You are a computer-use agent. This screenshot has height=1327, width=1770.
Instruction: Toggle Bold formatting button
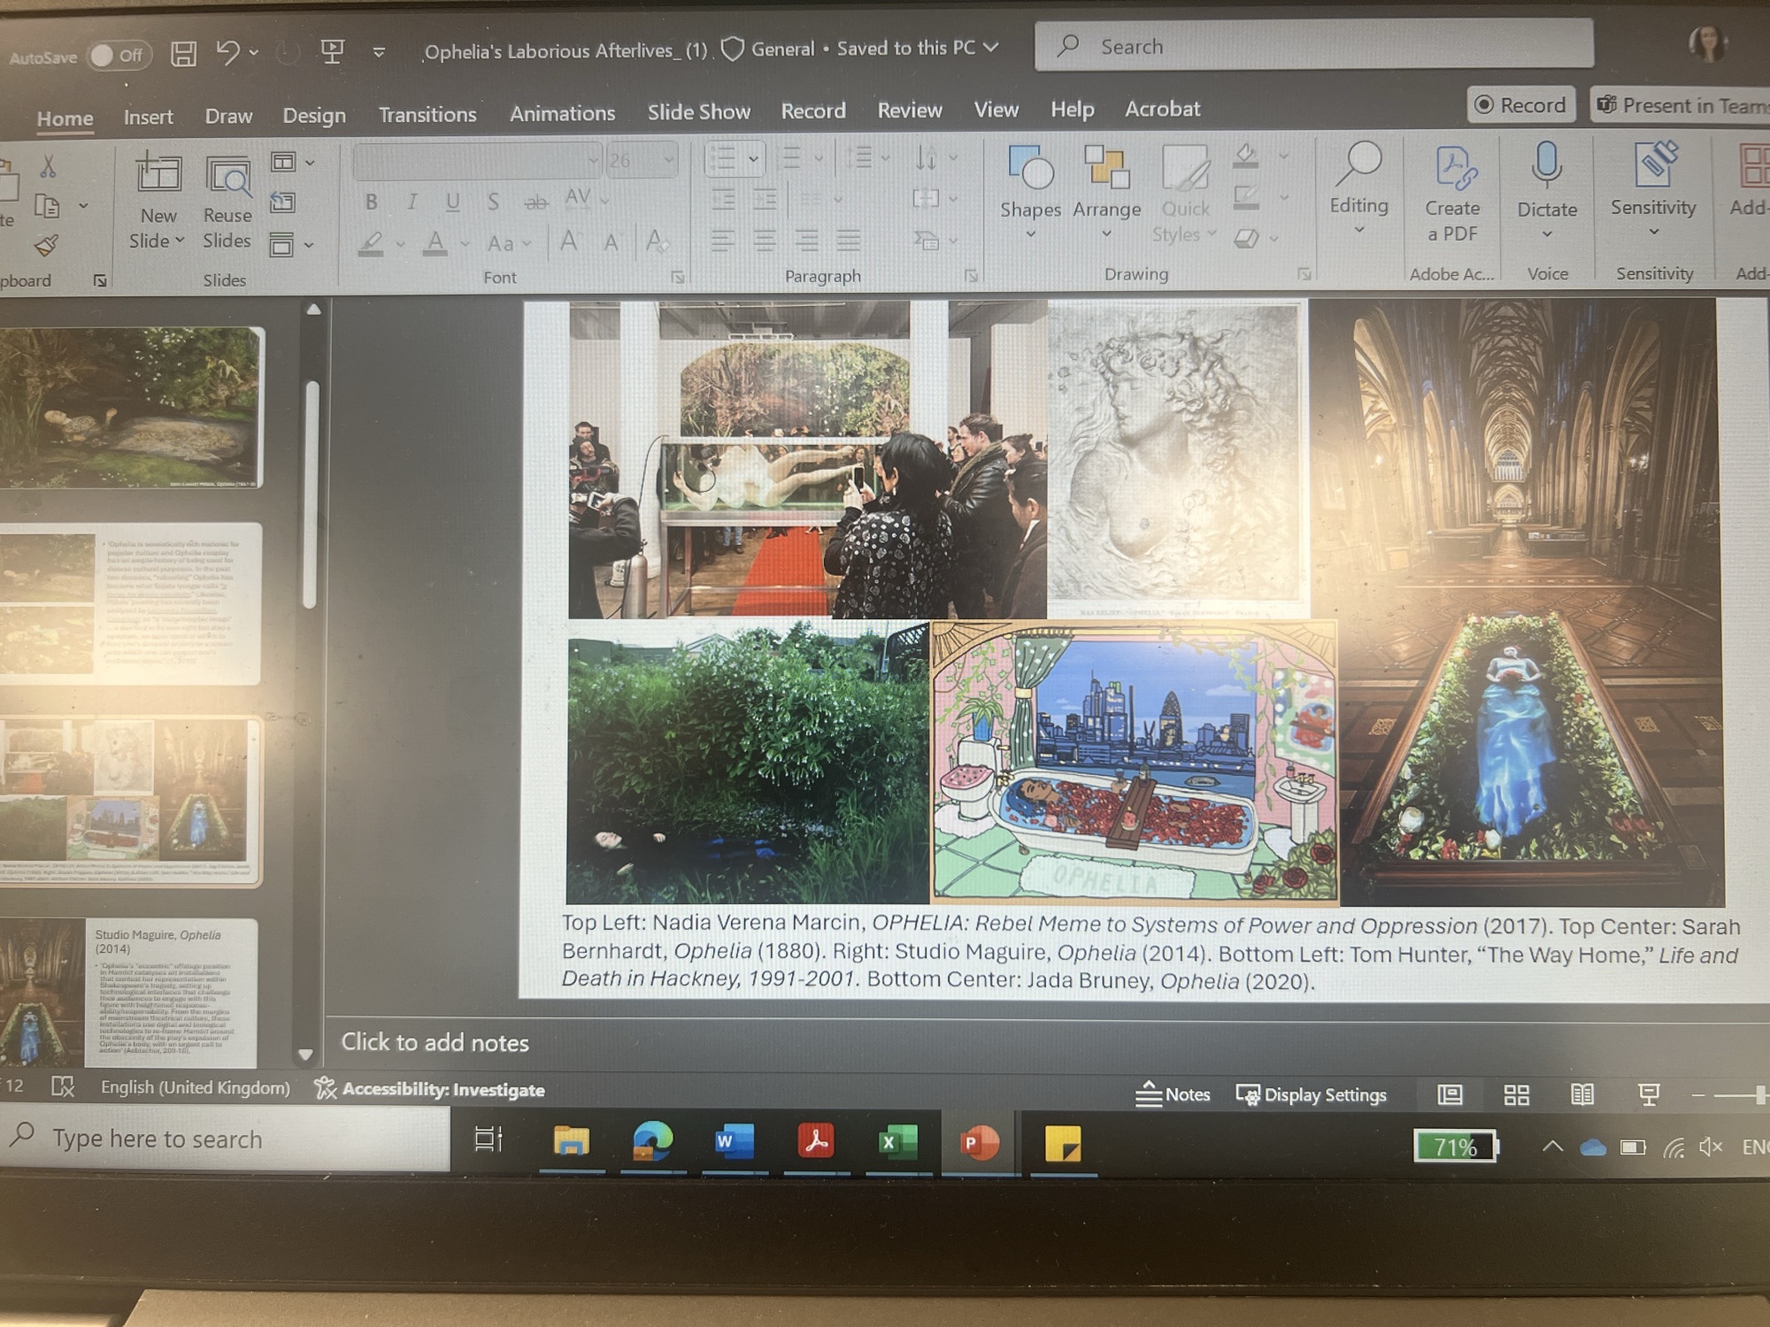[372, 202]
